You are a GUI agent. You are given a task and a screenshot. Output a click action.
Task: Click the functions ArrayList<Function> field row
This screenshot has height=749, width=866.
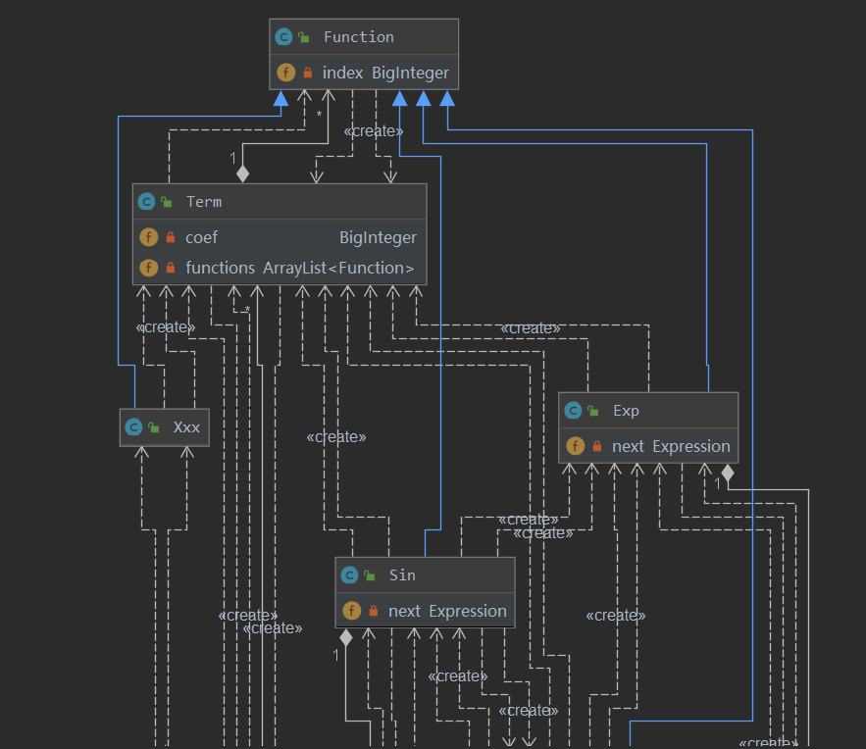coord(280,268)
